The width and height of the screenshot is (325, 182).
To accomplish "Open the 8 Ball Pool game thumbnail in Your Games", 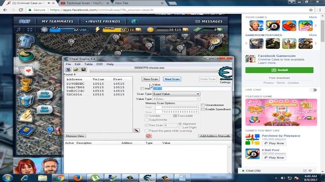I will (273, 26).
